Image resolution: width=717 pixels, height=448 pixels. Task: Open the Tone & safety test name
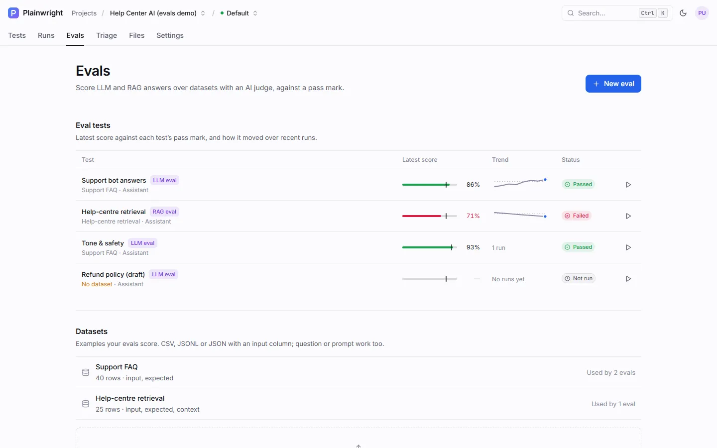coord(103,243)
